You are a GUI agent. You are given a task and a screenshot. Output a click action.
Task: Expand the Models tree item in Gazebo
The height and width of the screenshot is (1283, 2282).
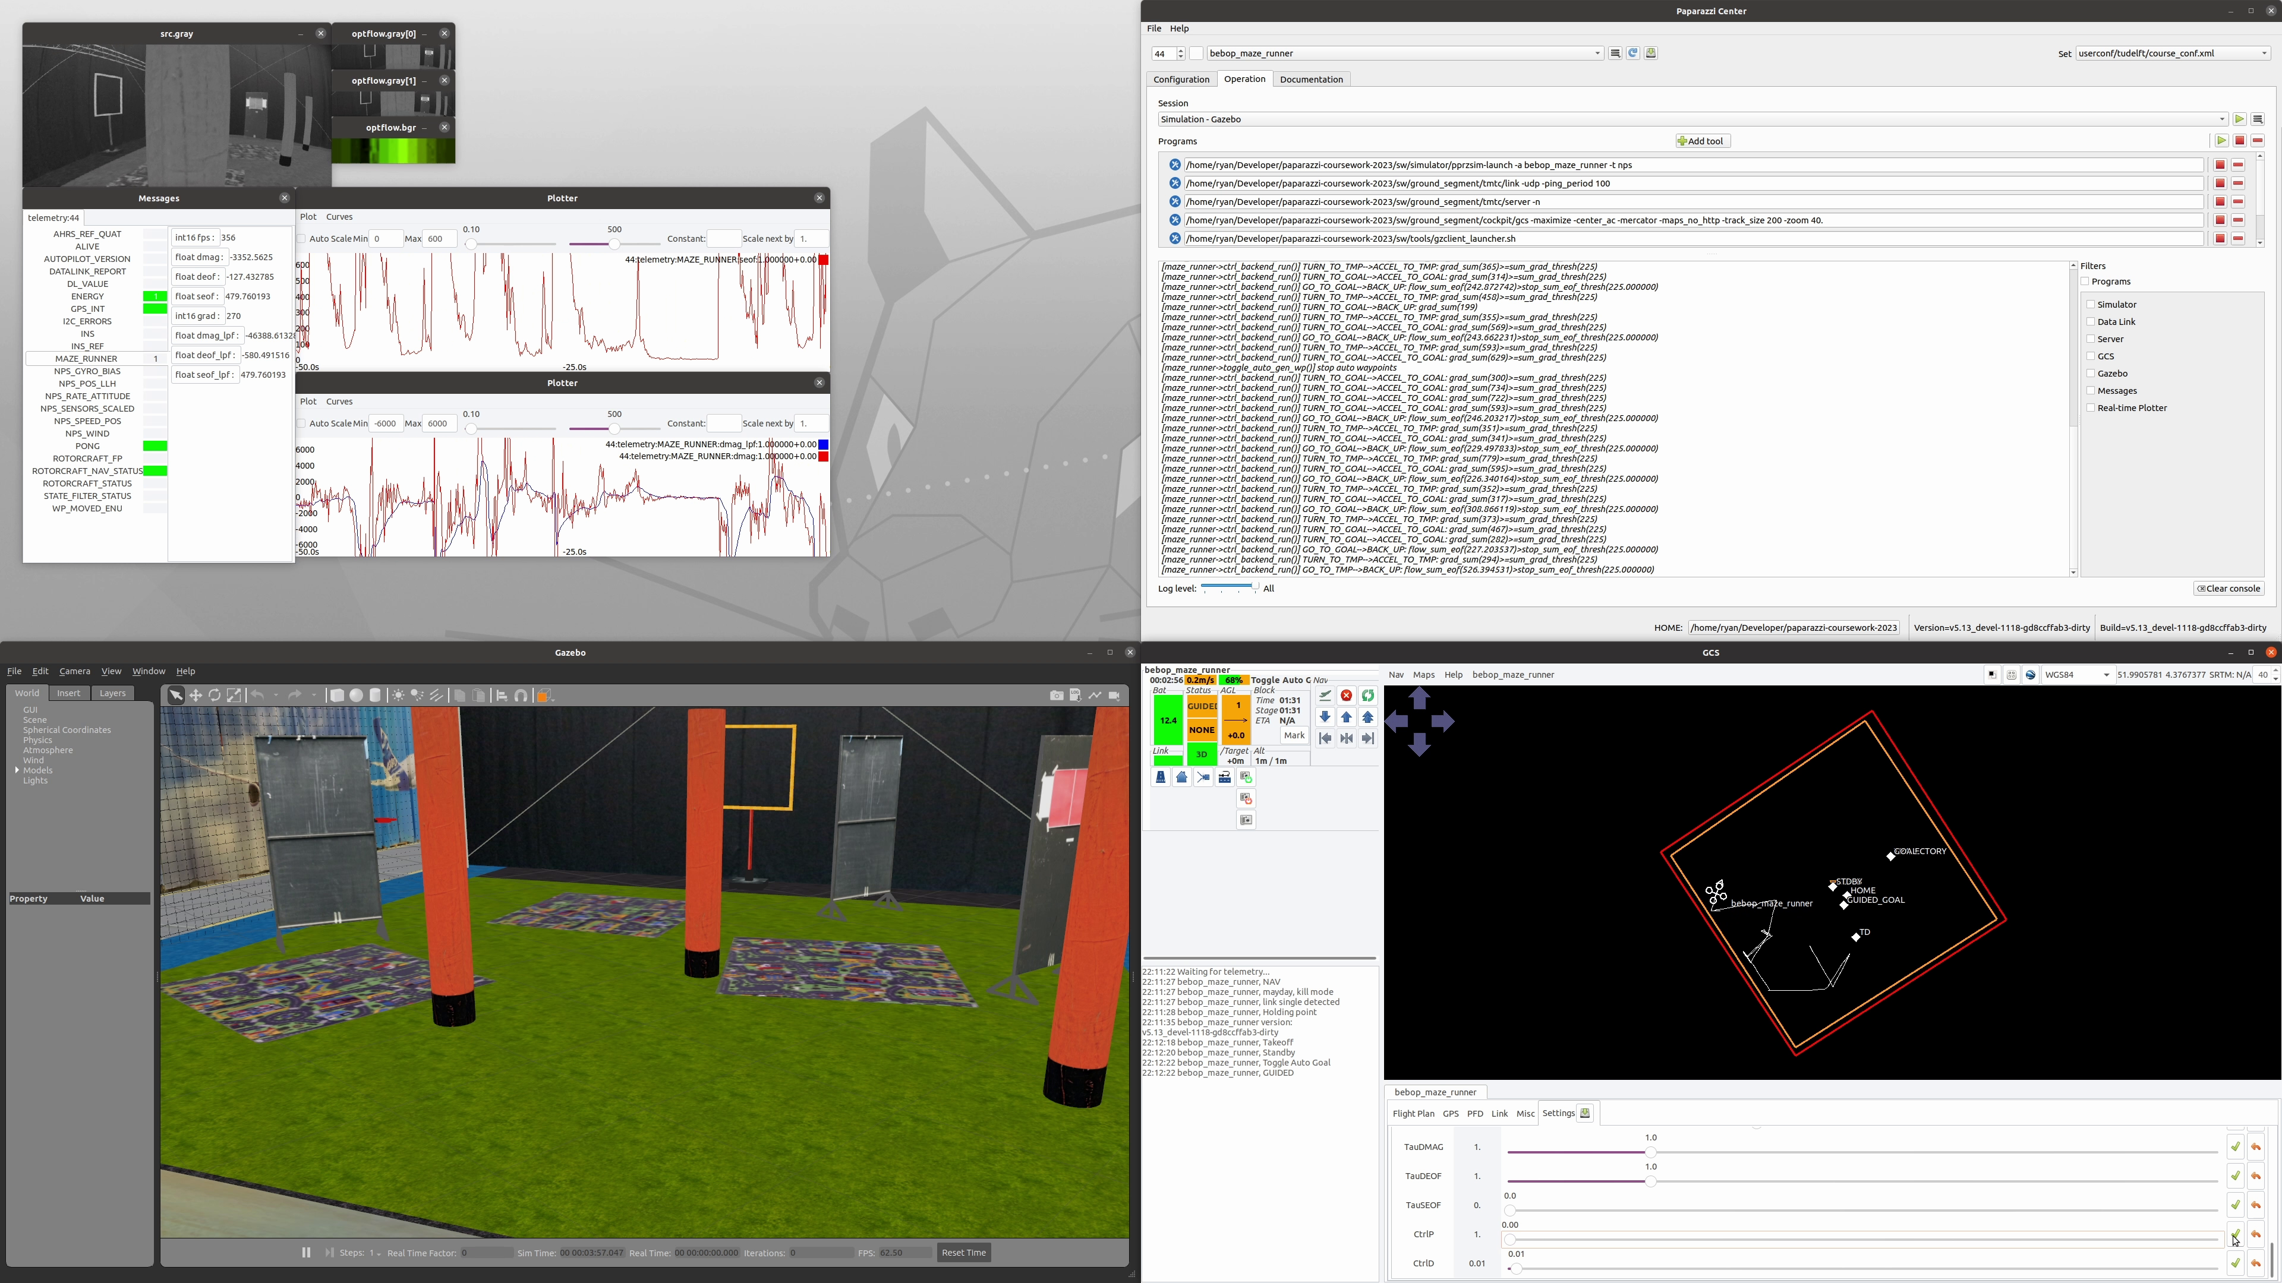point(17,770)
